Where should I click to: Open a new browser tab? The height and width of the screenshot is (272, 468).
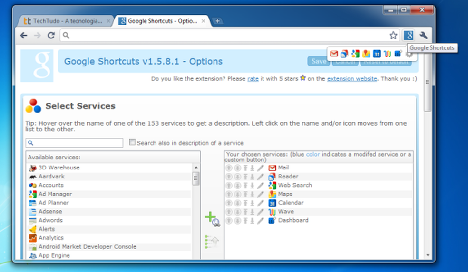pyautogui.click(x=217, y=21)
